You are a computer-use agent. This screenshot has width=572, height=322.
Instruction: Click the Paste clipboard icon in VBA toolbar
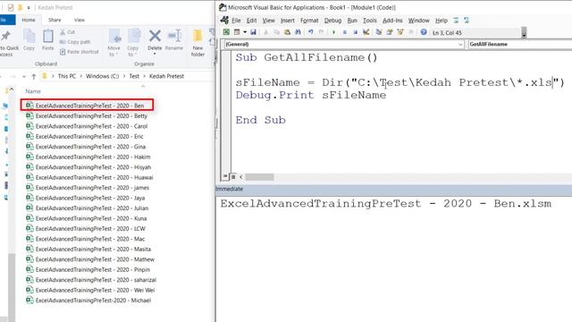pyautogui.click(x=287, y=32)
